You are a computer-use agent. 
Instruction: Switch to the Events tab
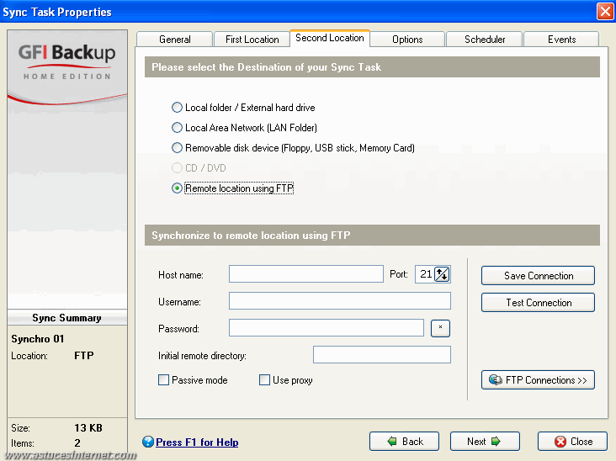[x=561, y=40]
